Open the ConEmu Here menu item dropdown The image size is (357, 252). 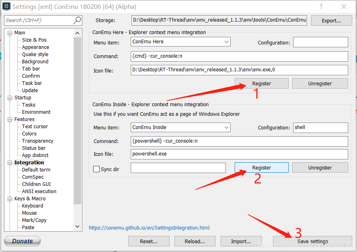(x=226, y=42)
